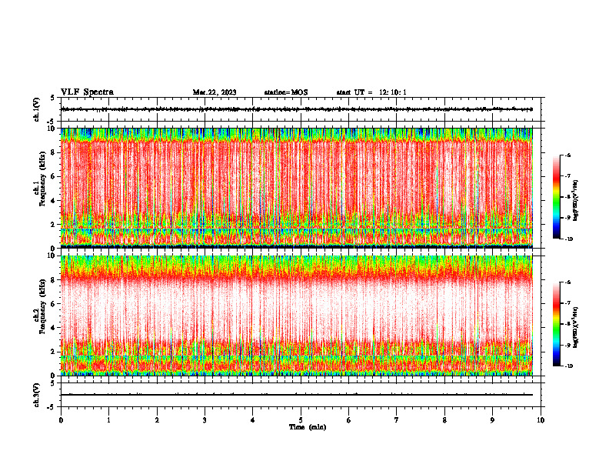Click the "ch.1(V)" axis label

click(x=37, y=109)
